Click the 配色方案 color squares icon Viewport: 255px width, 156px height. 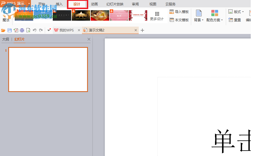click(214, 13)
